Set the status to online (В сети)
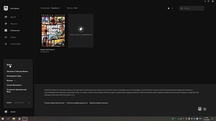The height and width of the screenshot is (121, 216). [9, 103]
